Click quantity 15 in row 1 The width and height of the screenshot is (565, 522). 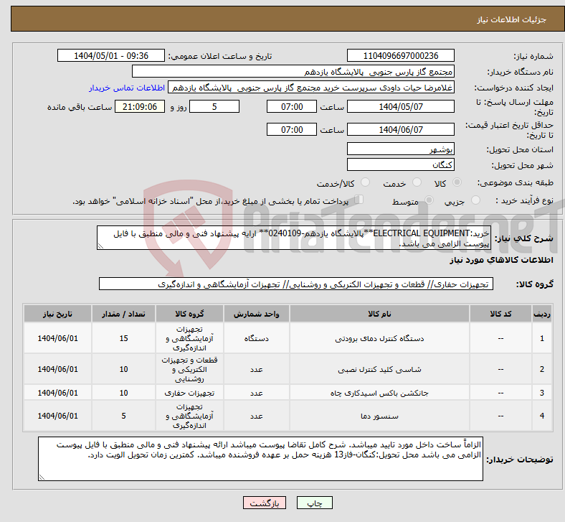123,338
